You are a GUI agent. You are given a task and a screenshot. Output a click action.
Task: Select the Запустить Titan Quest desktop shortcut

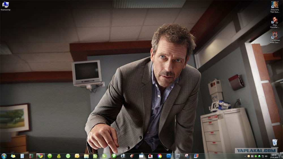point(275,7)
